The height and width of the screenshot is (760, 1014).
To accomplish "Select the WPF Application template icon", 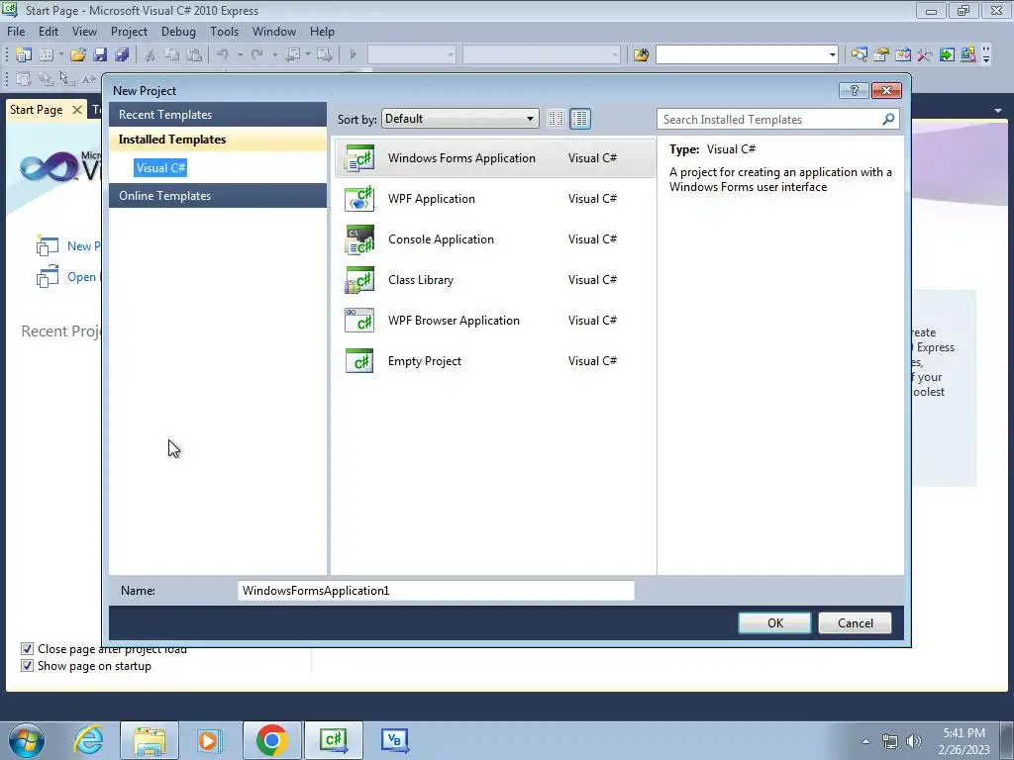I will pos(359,199).
